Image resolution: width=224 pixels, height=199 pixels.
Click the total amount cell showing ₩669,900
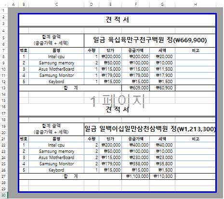tap(150, 40)
